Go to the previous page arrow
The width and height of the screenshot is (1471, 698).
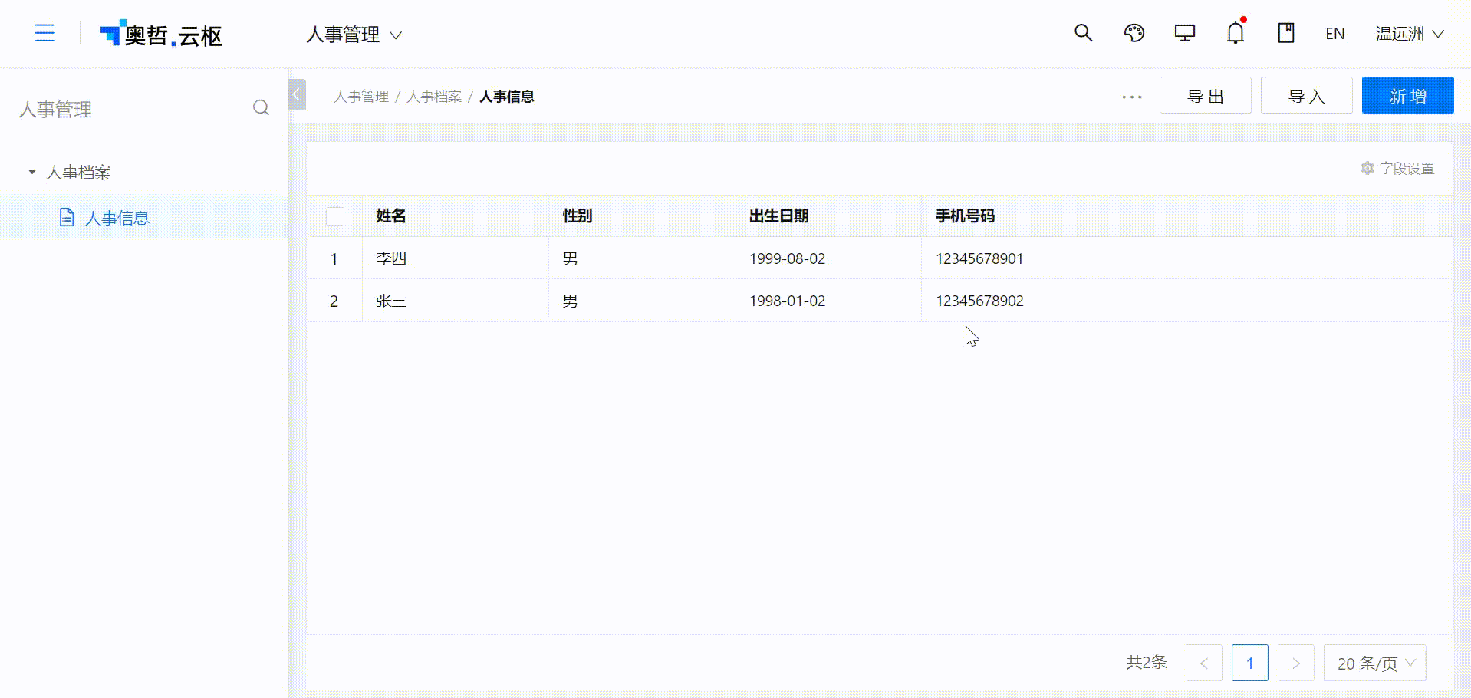(1204, 663)
